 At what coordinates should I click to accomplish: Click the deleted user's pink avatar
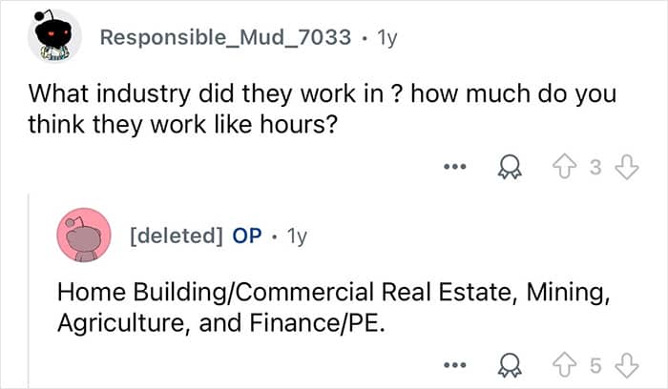click(84, 235)
